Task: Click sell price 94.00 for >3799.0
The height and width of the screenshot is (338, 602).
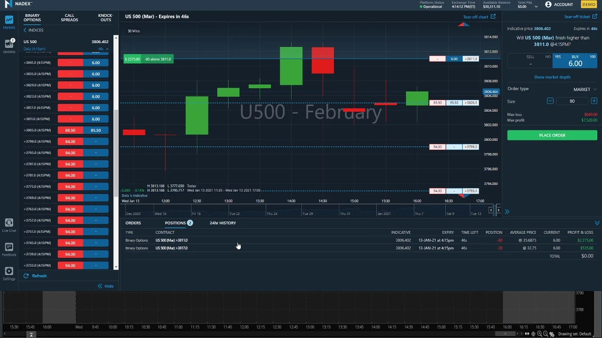Action: click(x=70, y=142)
